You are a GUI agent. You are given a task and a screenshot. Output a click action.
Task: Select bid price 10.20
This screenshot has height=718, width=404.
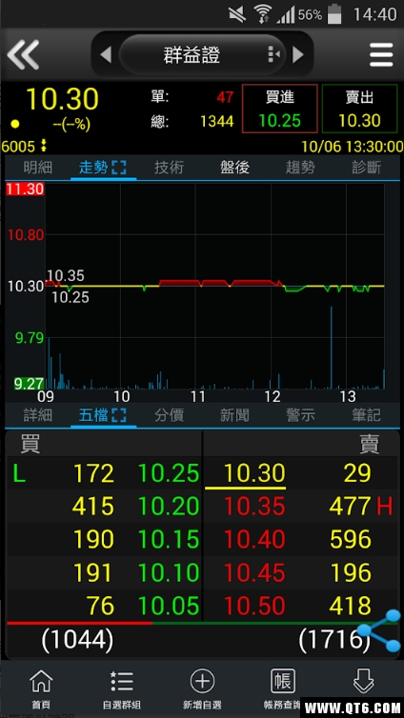click(169, 507)
